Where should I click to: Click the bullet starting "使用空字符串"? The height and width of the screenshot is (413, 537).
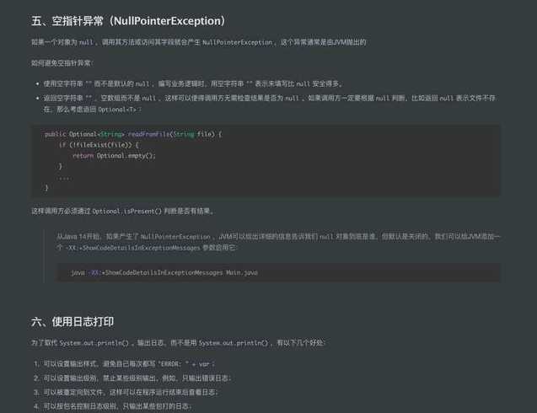(x=193, y=84)
